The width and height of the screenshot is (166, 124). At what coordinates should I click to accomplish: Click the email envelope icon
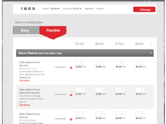coord(25,8)
